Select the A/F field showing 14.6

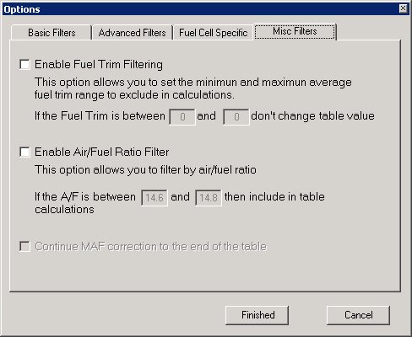click(154, 198)
